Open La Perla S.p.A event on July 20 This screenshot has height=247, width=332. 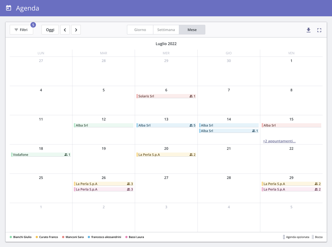point(162,155)
